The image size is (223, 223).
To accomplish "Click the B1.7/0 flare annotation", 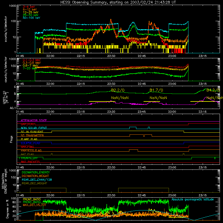I will [156, 90].
